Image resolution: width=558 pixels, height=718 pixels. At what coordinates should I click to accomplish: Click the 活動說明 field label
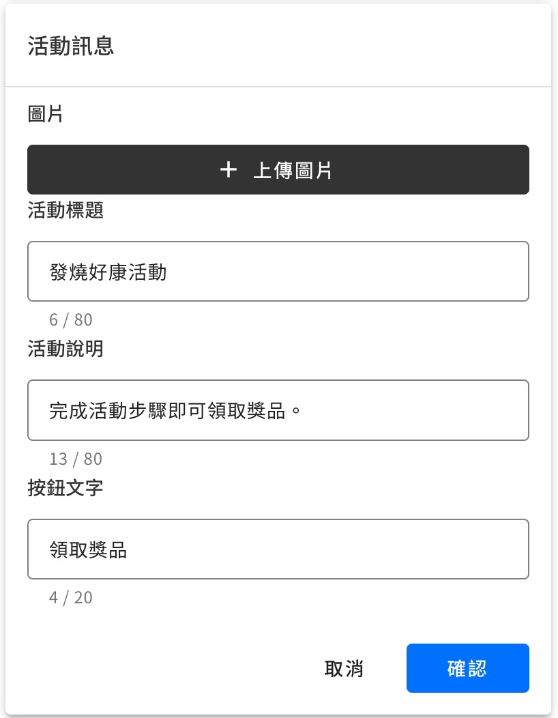(x=65, y=349)
